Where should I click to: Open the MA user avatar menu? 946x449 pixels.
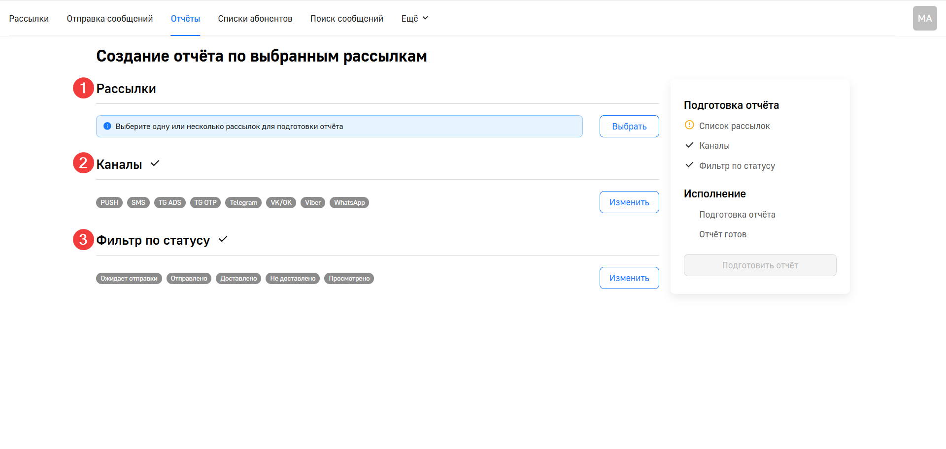tap(925, 18)
